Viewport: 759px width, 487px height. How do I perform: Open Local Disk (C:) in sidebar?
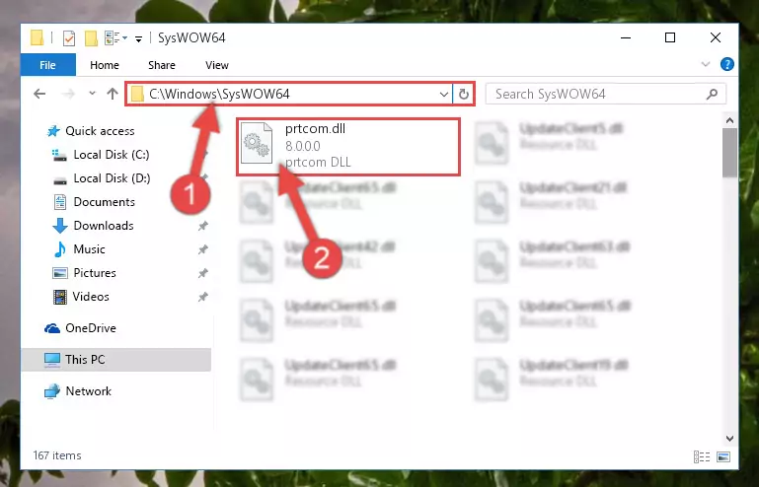[101, 155]
